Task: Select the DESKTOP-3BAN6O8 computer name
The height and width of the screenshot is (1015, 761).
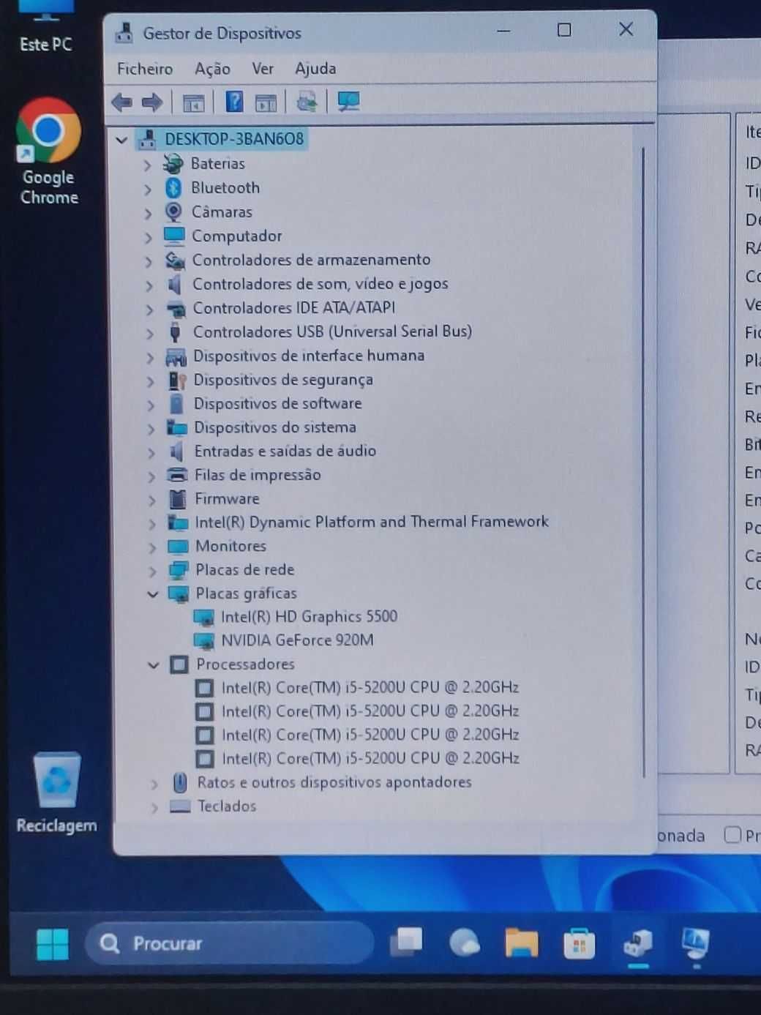Action: point(234,139)
